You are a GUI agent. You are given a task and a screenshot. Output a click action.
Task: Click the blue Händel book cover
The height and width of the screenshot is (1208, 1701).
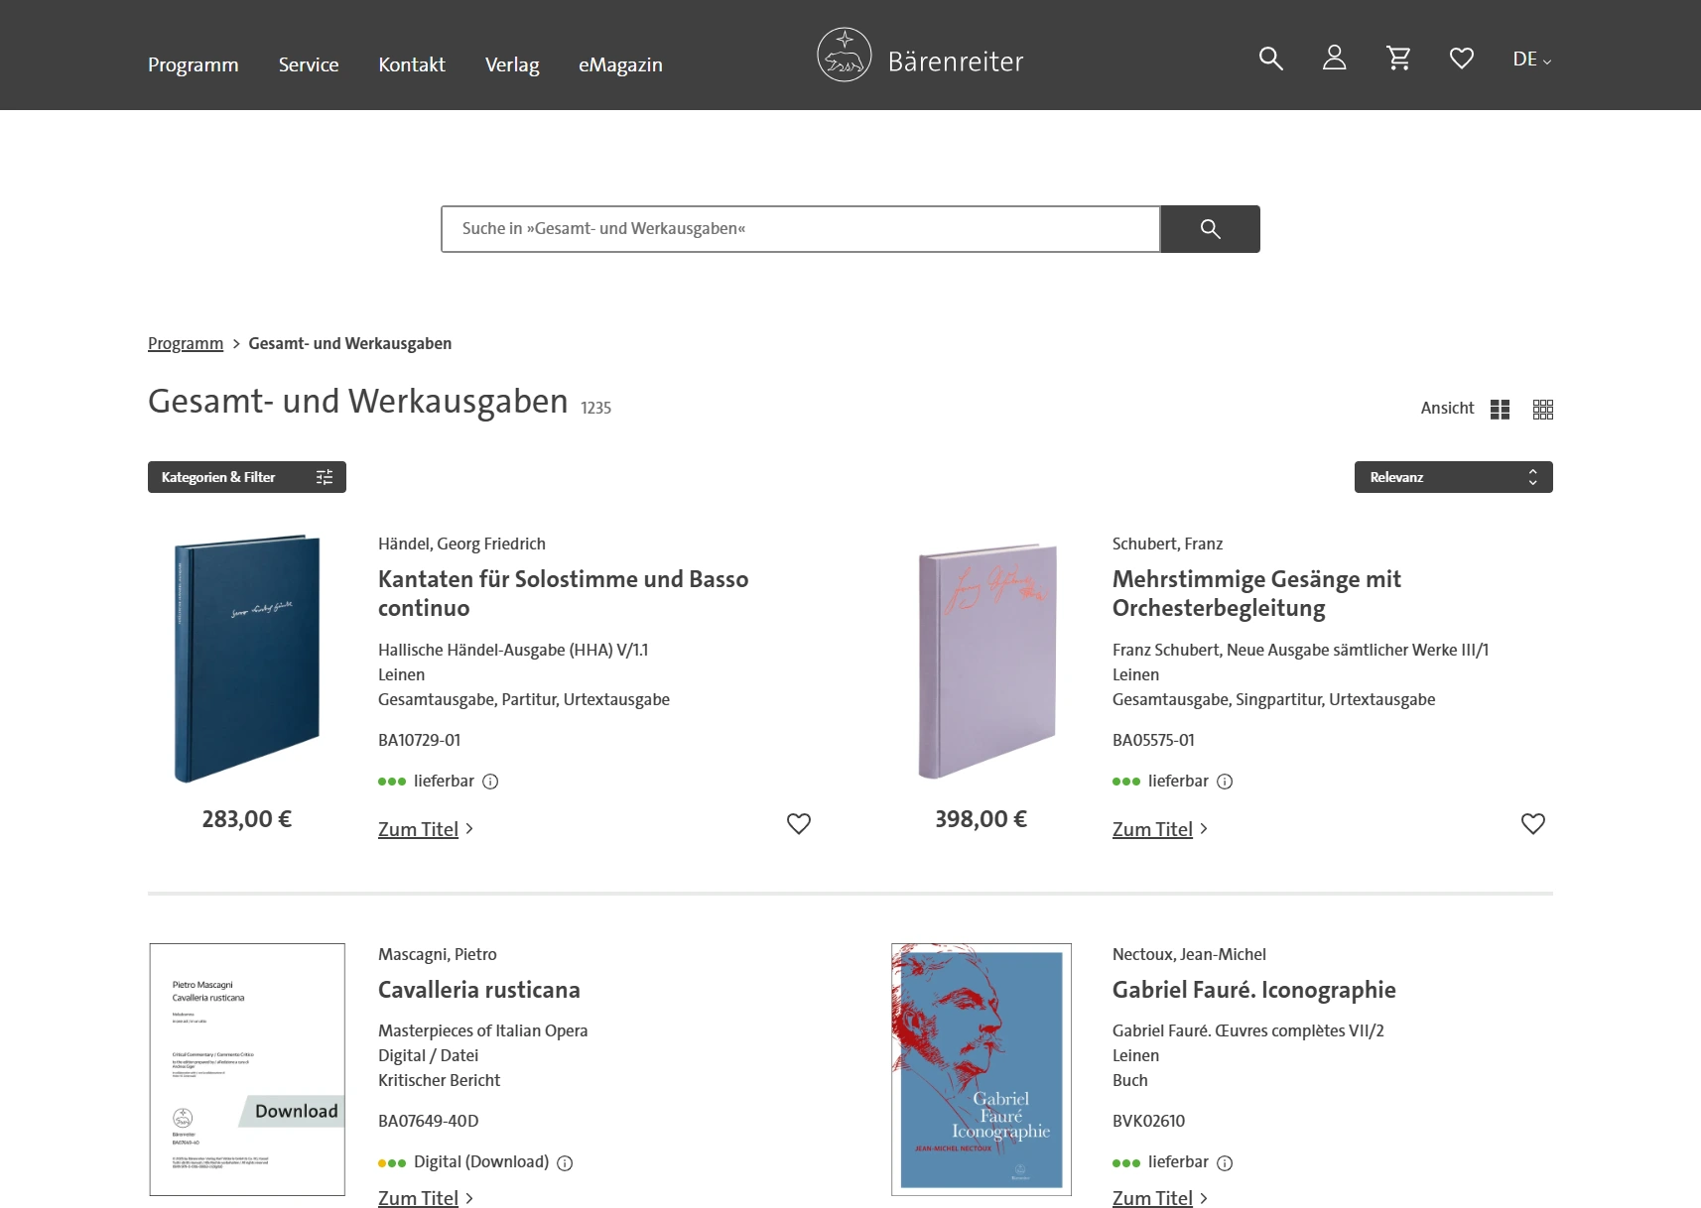pyautogui.click(x=247, y=659)
